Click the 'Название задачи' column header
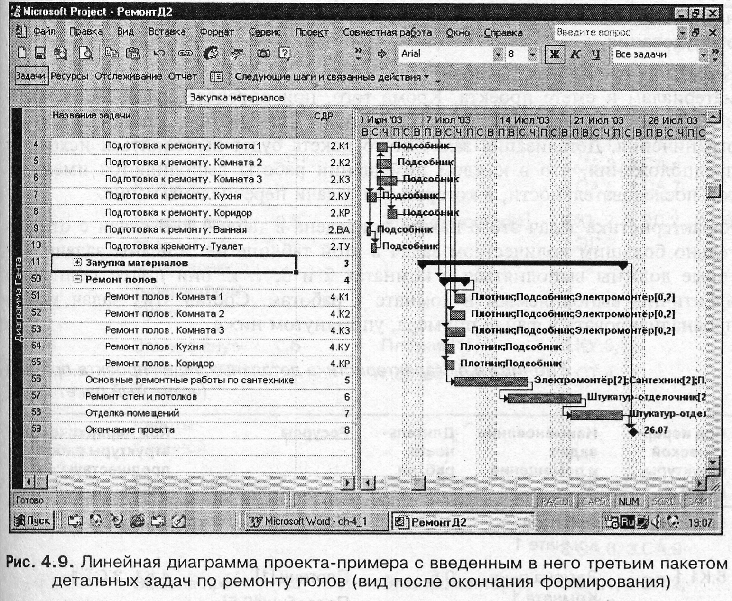Image resolution: width=732 pixels, height=601 pixels. pyautogui.click(x=174, y=123)
